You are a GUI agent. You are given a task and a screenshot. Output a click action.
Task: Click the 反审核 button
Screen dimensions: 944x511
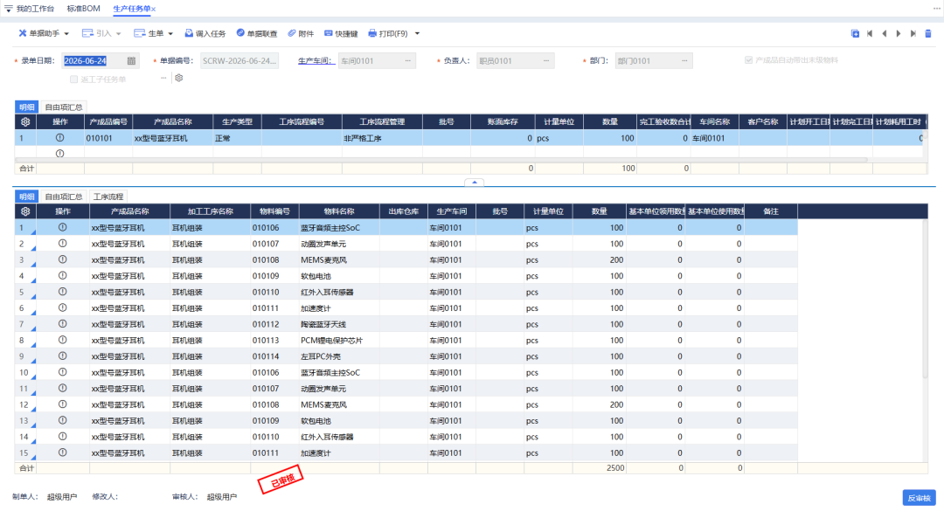click(919, 498)
